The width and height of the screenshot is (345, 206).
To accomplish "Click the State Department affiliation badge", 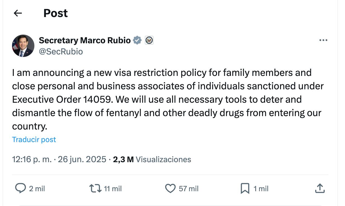I will [149, 40].
